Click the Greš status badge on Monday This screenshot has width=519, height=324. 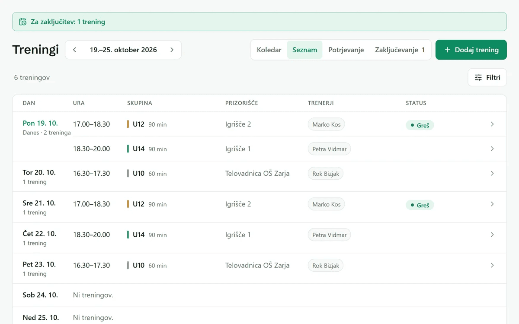pos(420,125)
